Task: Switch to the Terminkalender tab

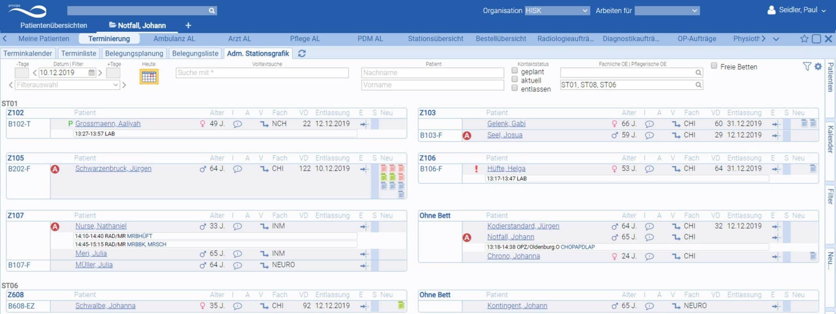Action: (x=28, y=53)
